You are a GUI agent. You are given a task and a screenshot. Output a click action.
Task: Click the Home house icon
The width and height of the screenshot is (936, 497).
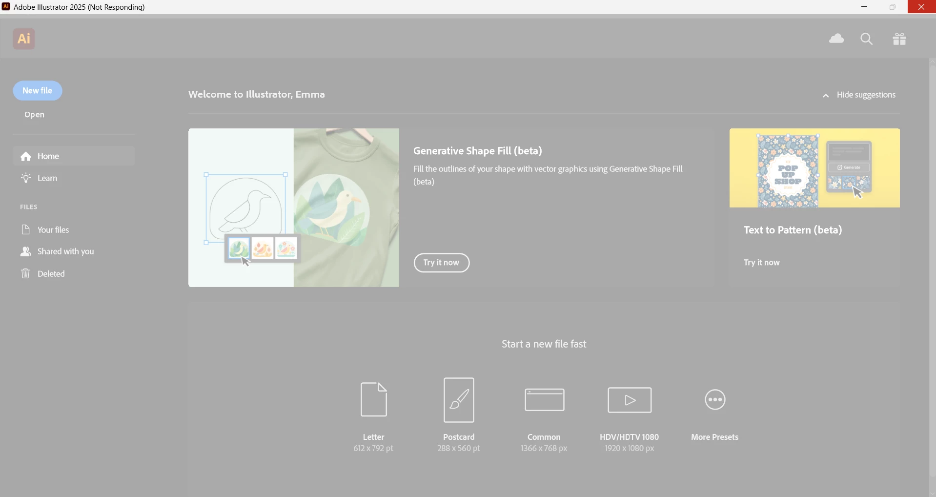pos(26,156)
